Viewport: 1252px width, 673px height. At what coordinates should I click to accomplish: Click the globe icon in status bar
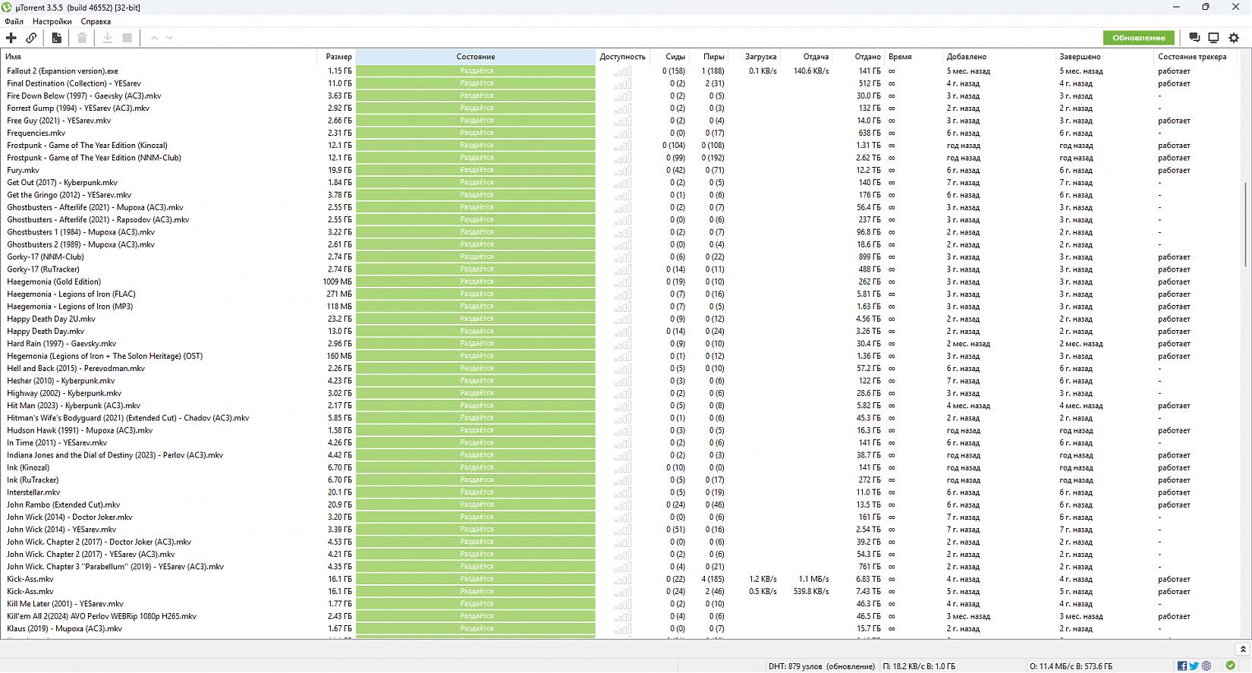tap(1206, 666)
